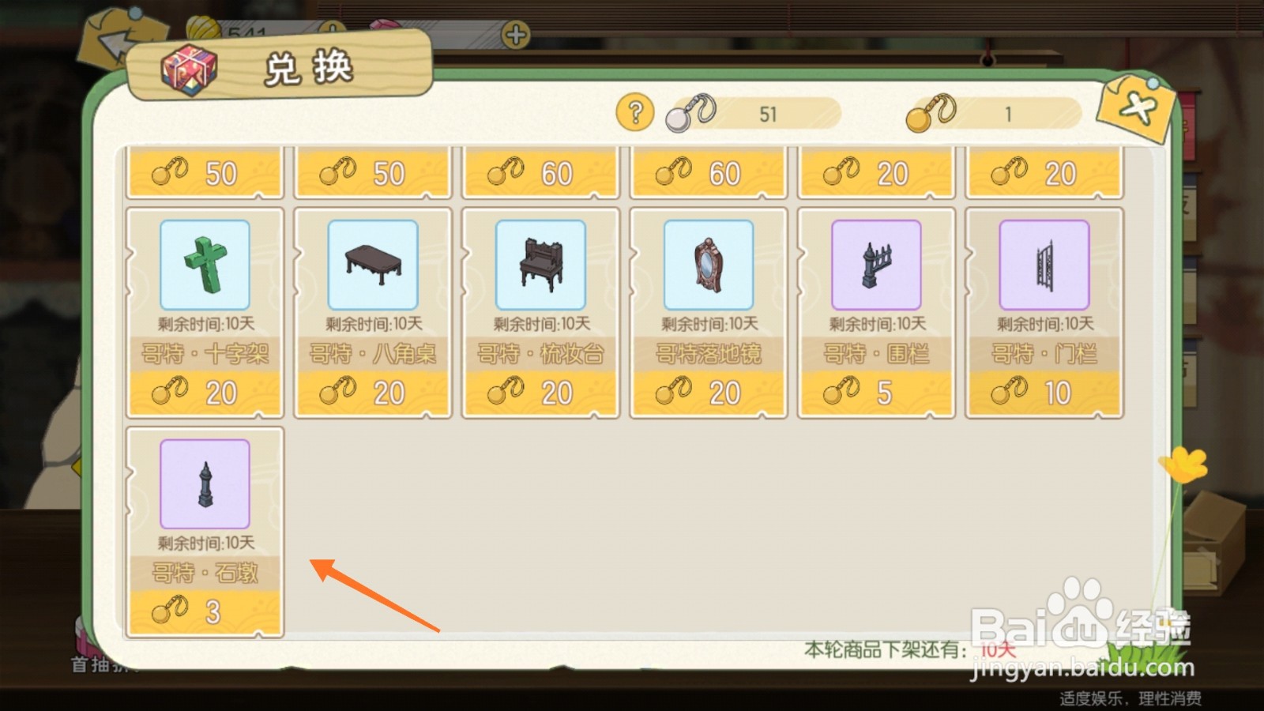
Task: Select the Gothic floor mirror icon
Action: pyautogui.click(x=709, y=265)
